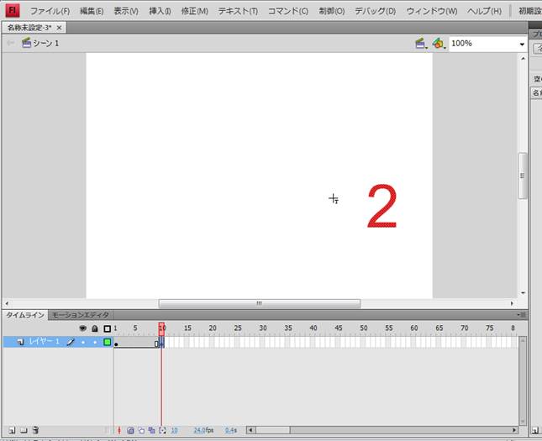The image size is (542, 441).
Task: Toggle padlock icon to lock all layers
Action: (94, 328)
